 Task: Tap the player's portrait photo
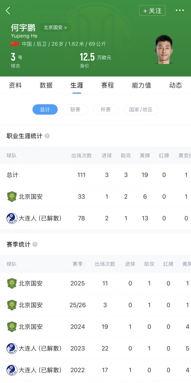click(x=164, y=50)
